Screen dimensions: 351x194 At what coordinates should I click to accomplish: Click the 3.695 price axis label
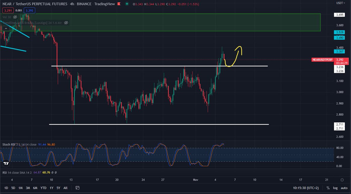pos(339,15)
